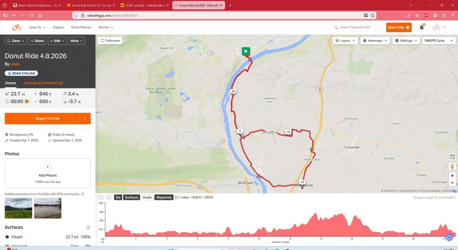Open the Route Planner menu item
The width and height of the screenshot is (458, 250).
coord(81,27)
